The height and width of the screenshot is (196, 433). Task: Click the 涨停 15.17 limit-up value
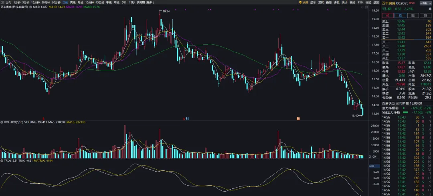(x=401, y=63)
